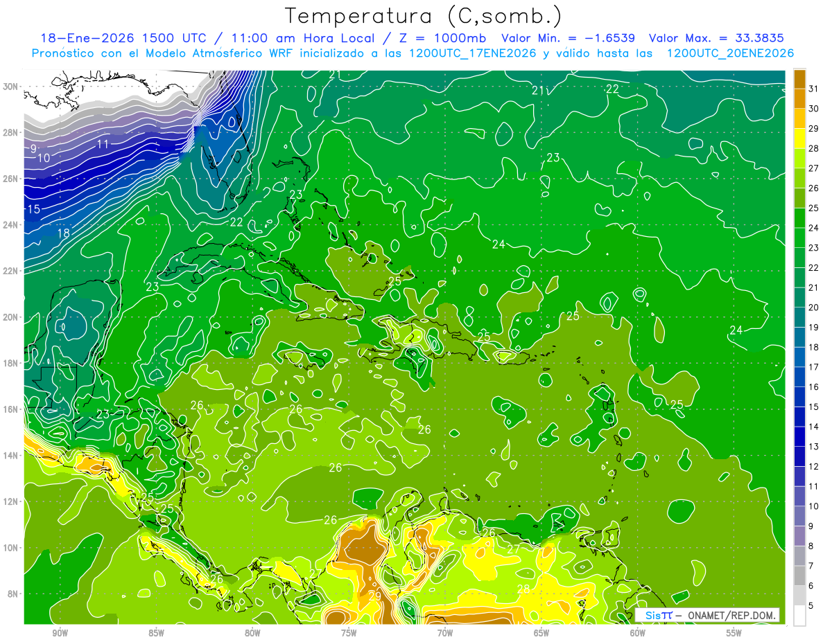Click the map contour label 18

(64, 233)
